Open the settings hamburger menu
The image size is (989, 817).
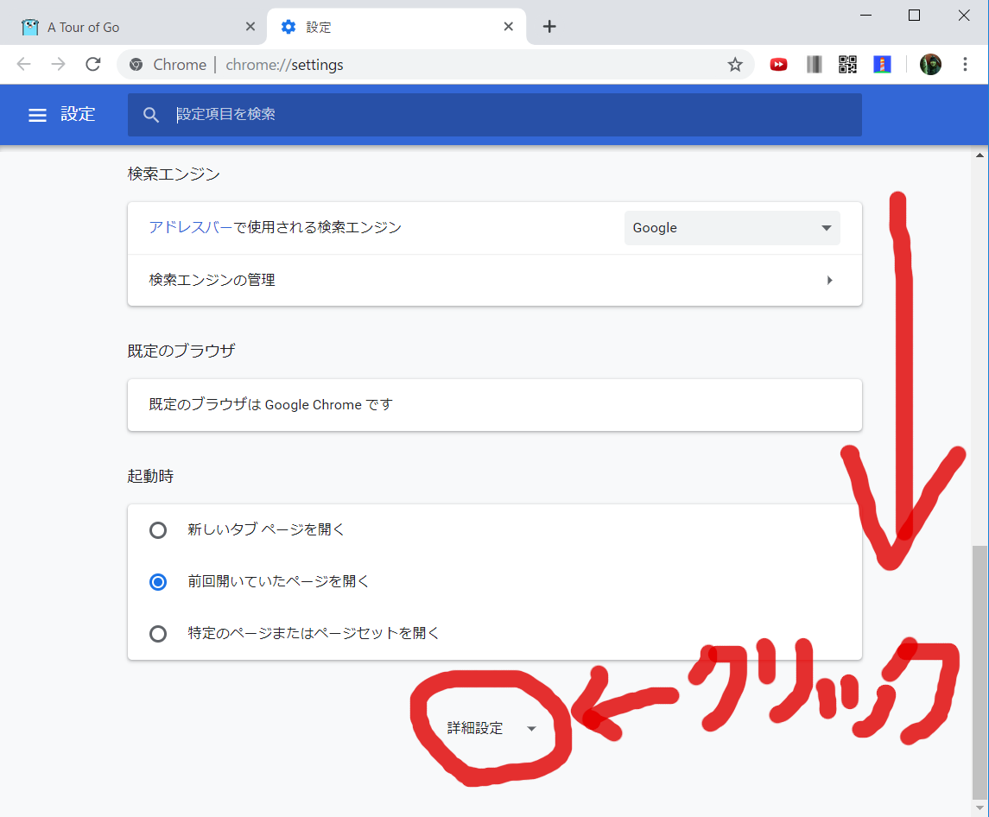(x=37, y=115)
